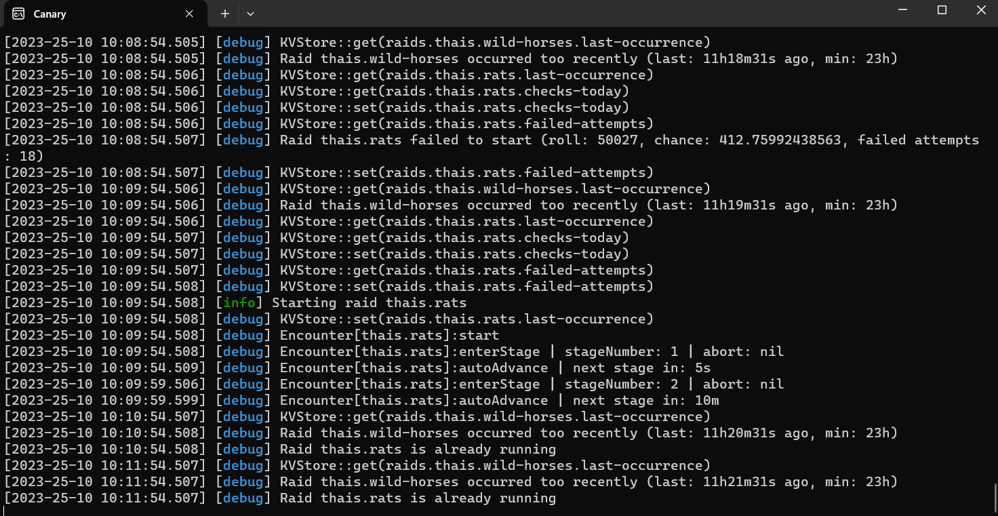Click the green info log label
The height and width of the screenshot is (516, 998).
pyautogui.click(x=239, y=302)
